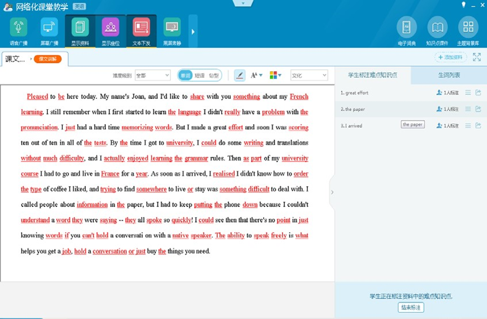The image size is (487, 319).
Task: Click the highlighted word 'grammar'
Action: pos(196,159)
